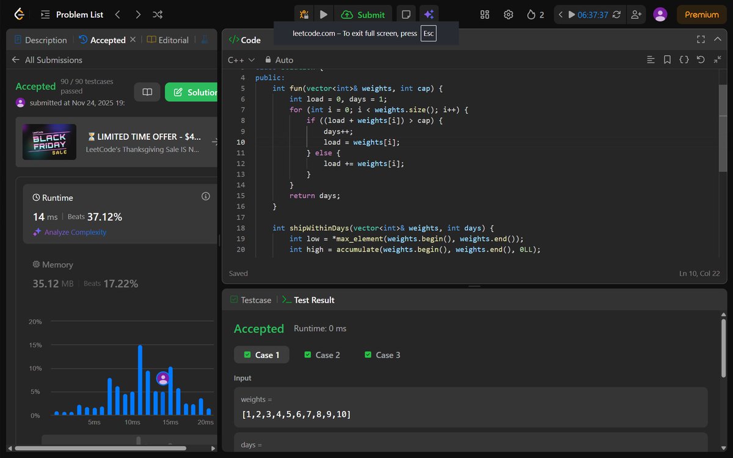Viewport: 733px width, 458px height.
Task: Click the Runtime info icon
Action: coord(205,197)
